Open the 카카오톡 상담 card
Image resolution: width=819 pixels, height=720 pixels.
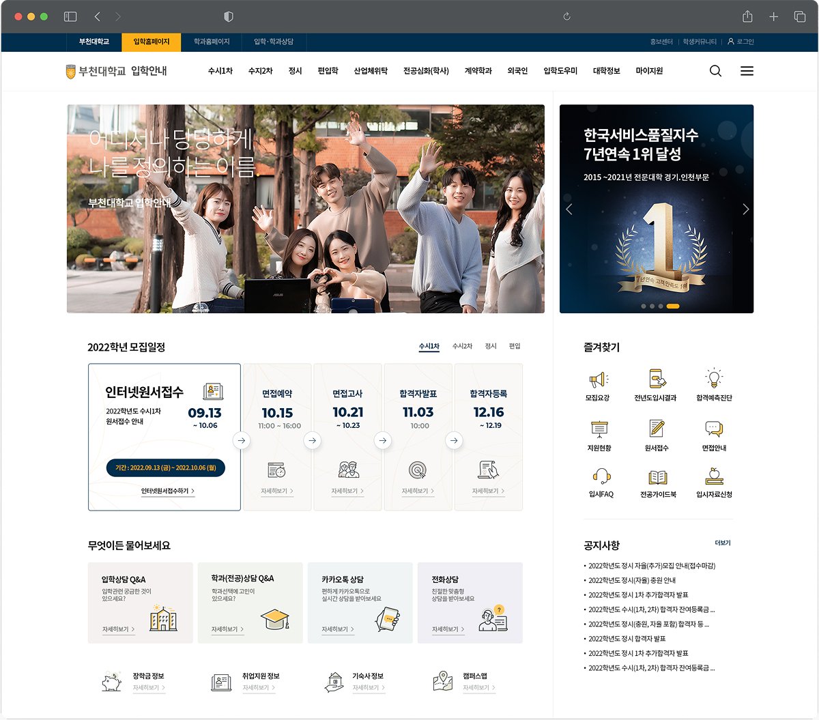point(360,603)
